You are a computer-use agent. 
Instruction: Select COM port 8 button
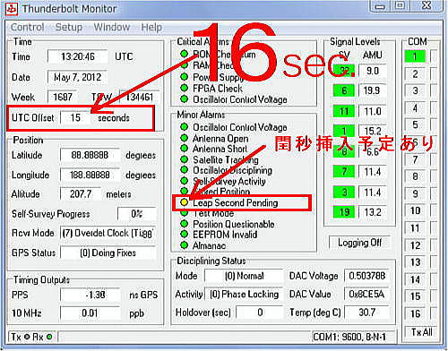(x=415, y=176)
